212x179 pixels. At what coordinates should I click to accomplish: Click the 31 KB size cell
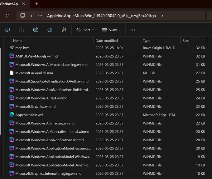pyautogui.click(x=200, y=65)
